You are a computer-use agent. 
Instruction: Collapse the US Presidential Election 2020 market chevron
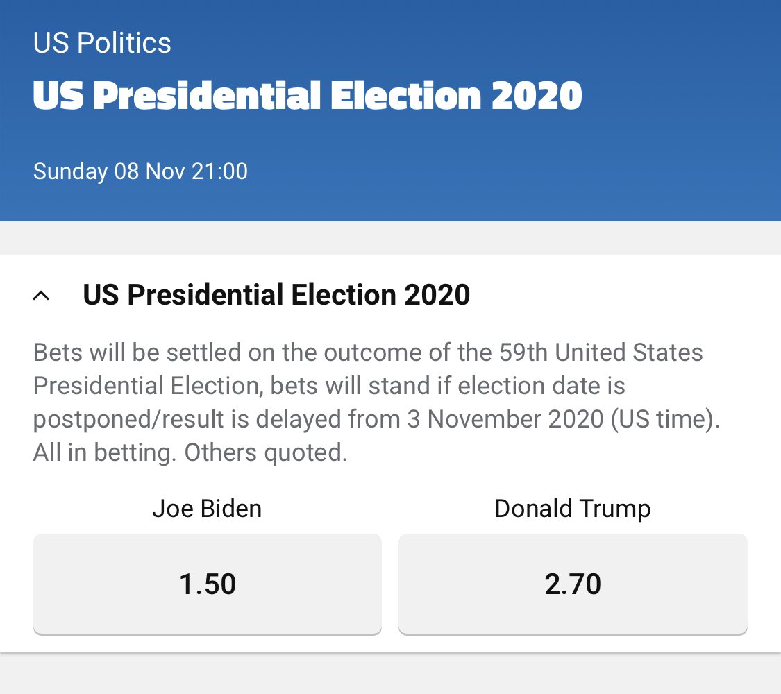(41, 296)
